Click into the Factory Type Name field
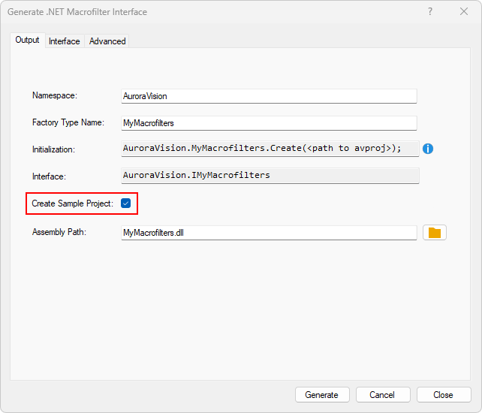482x413 pixels. coord(268,122)
